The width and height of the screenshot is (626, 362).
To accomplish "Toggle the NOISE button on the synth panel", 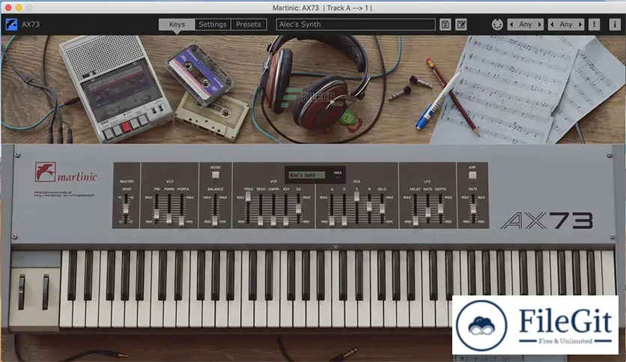I will coord(216,174).
